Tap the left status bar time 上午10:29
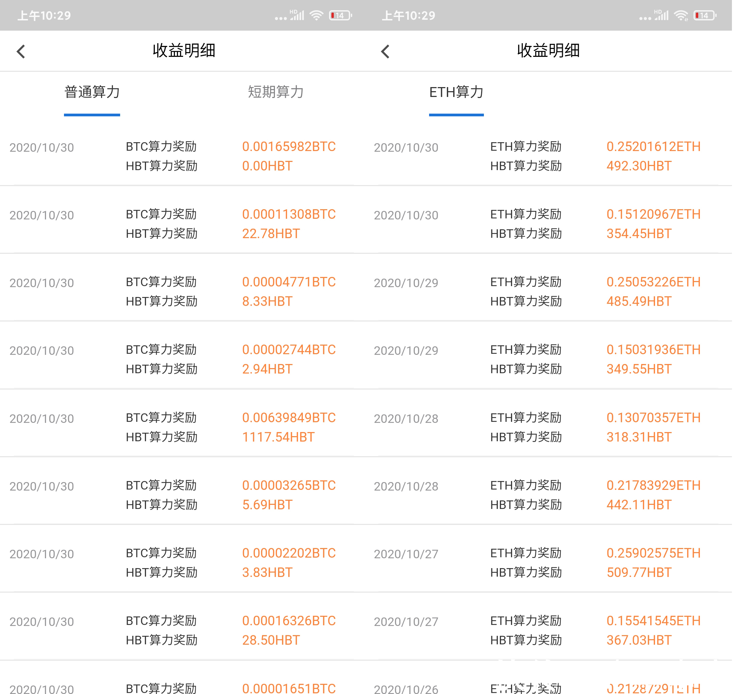The image size is (735, 694). pyautogui.click(x=45, y=16)
